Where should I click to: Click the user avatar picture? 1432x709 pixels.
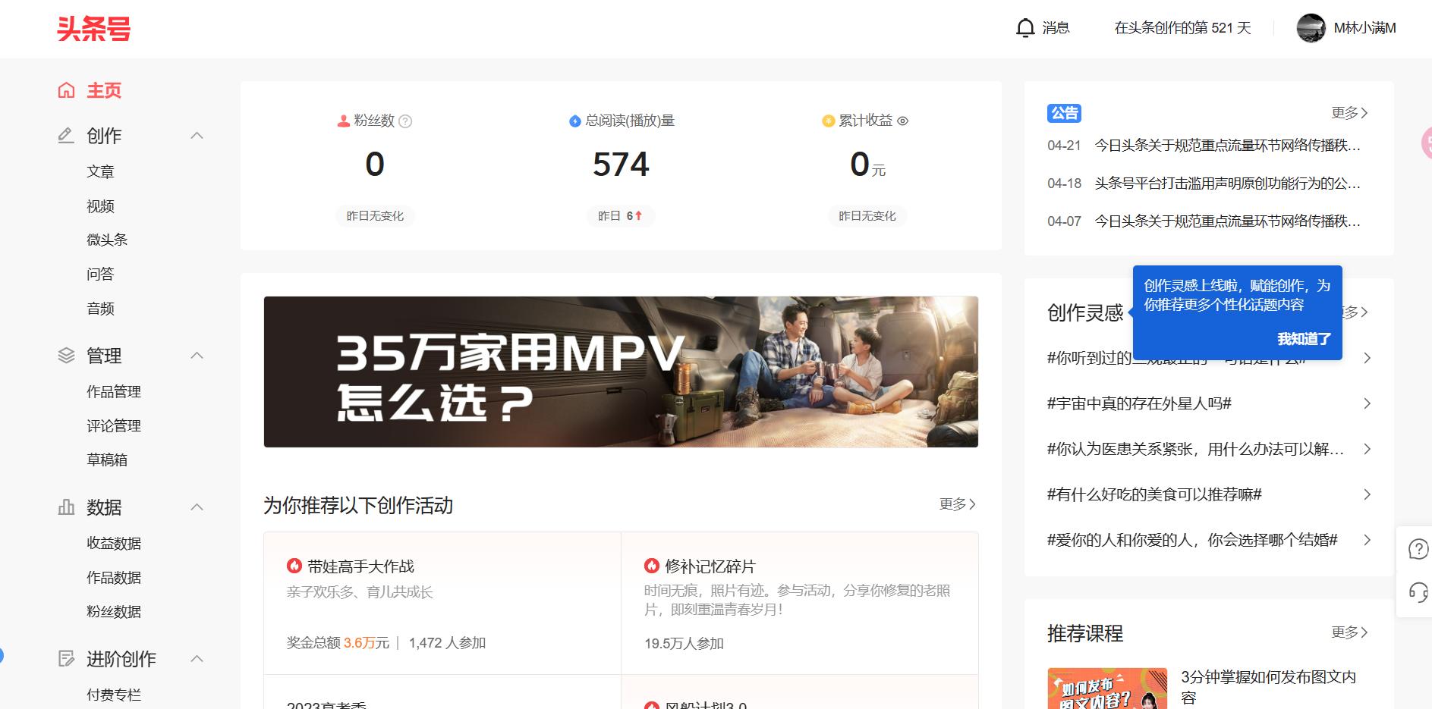coord(1311,28)
